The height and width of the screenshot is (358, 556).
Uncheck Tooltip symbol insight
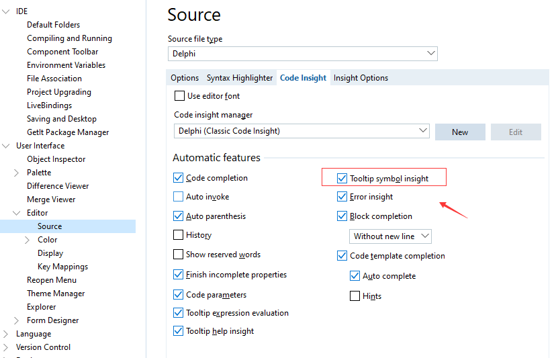click(342, 179)
